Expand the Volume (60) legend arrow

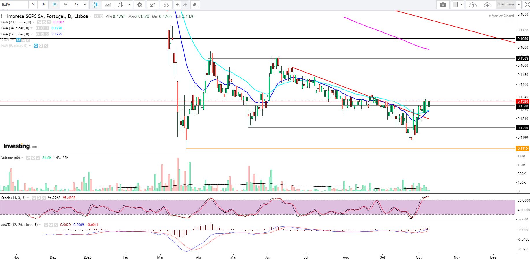(x=22, y=158)
